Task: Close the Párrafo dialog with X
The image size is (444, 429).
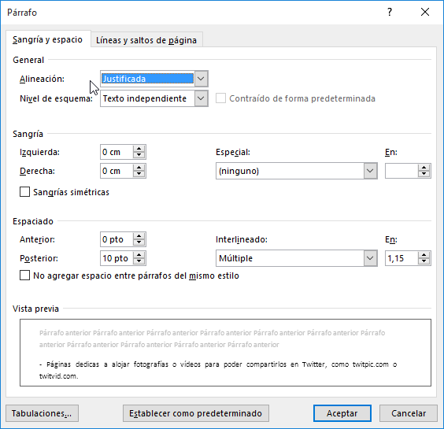Action: tap(425, 12)
